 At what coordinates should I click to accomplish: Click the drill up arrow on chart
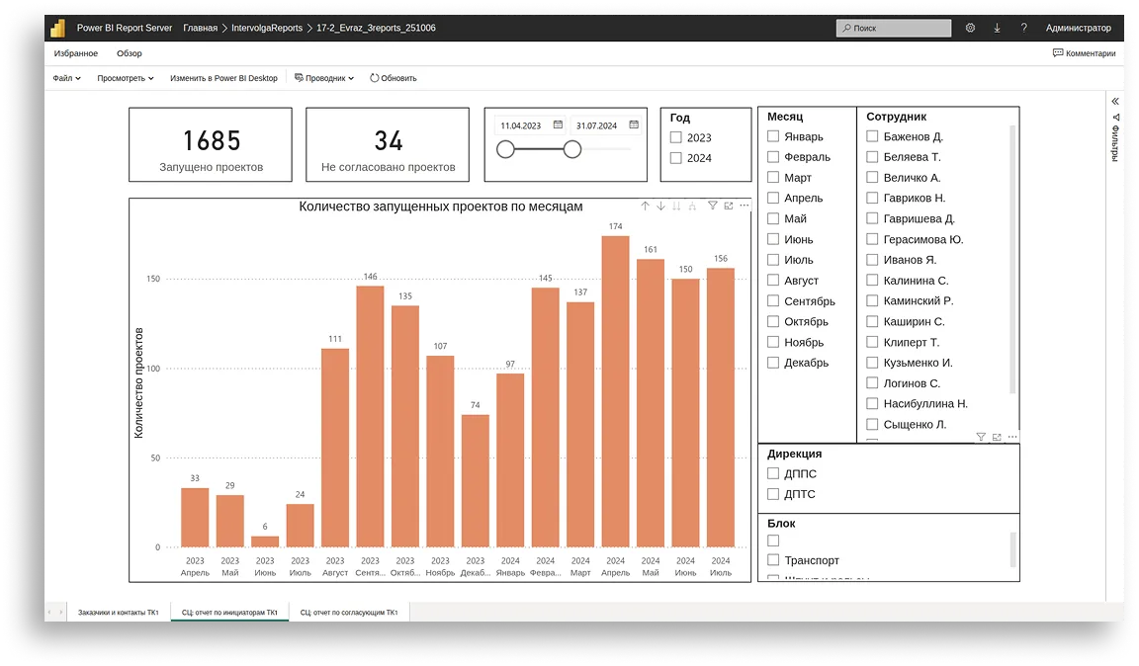point(645,206)
